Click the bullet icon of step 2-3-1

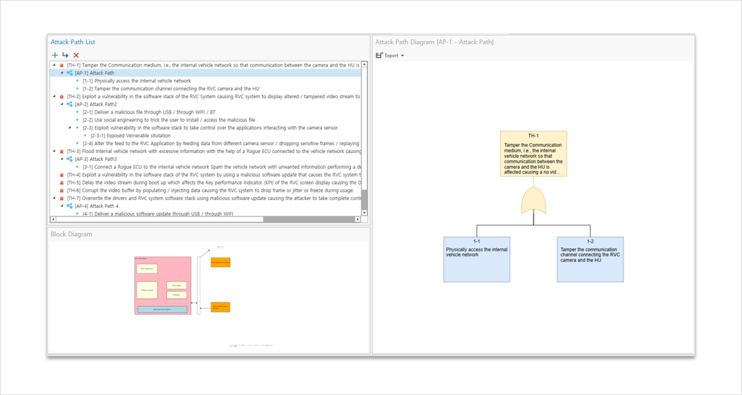[x=85, y=135]
